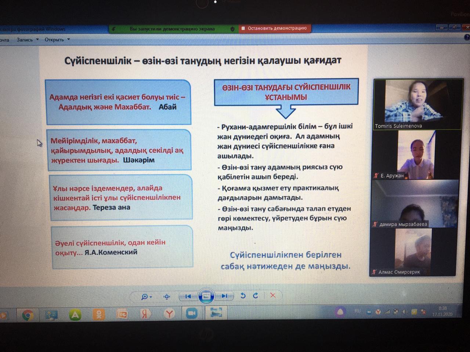Go to the previous photo
Viewport: 470px width, 352px height.
coord(188,296)
